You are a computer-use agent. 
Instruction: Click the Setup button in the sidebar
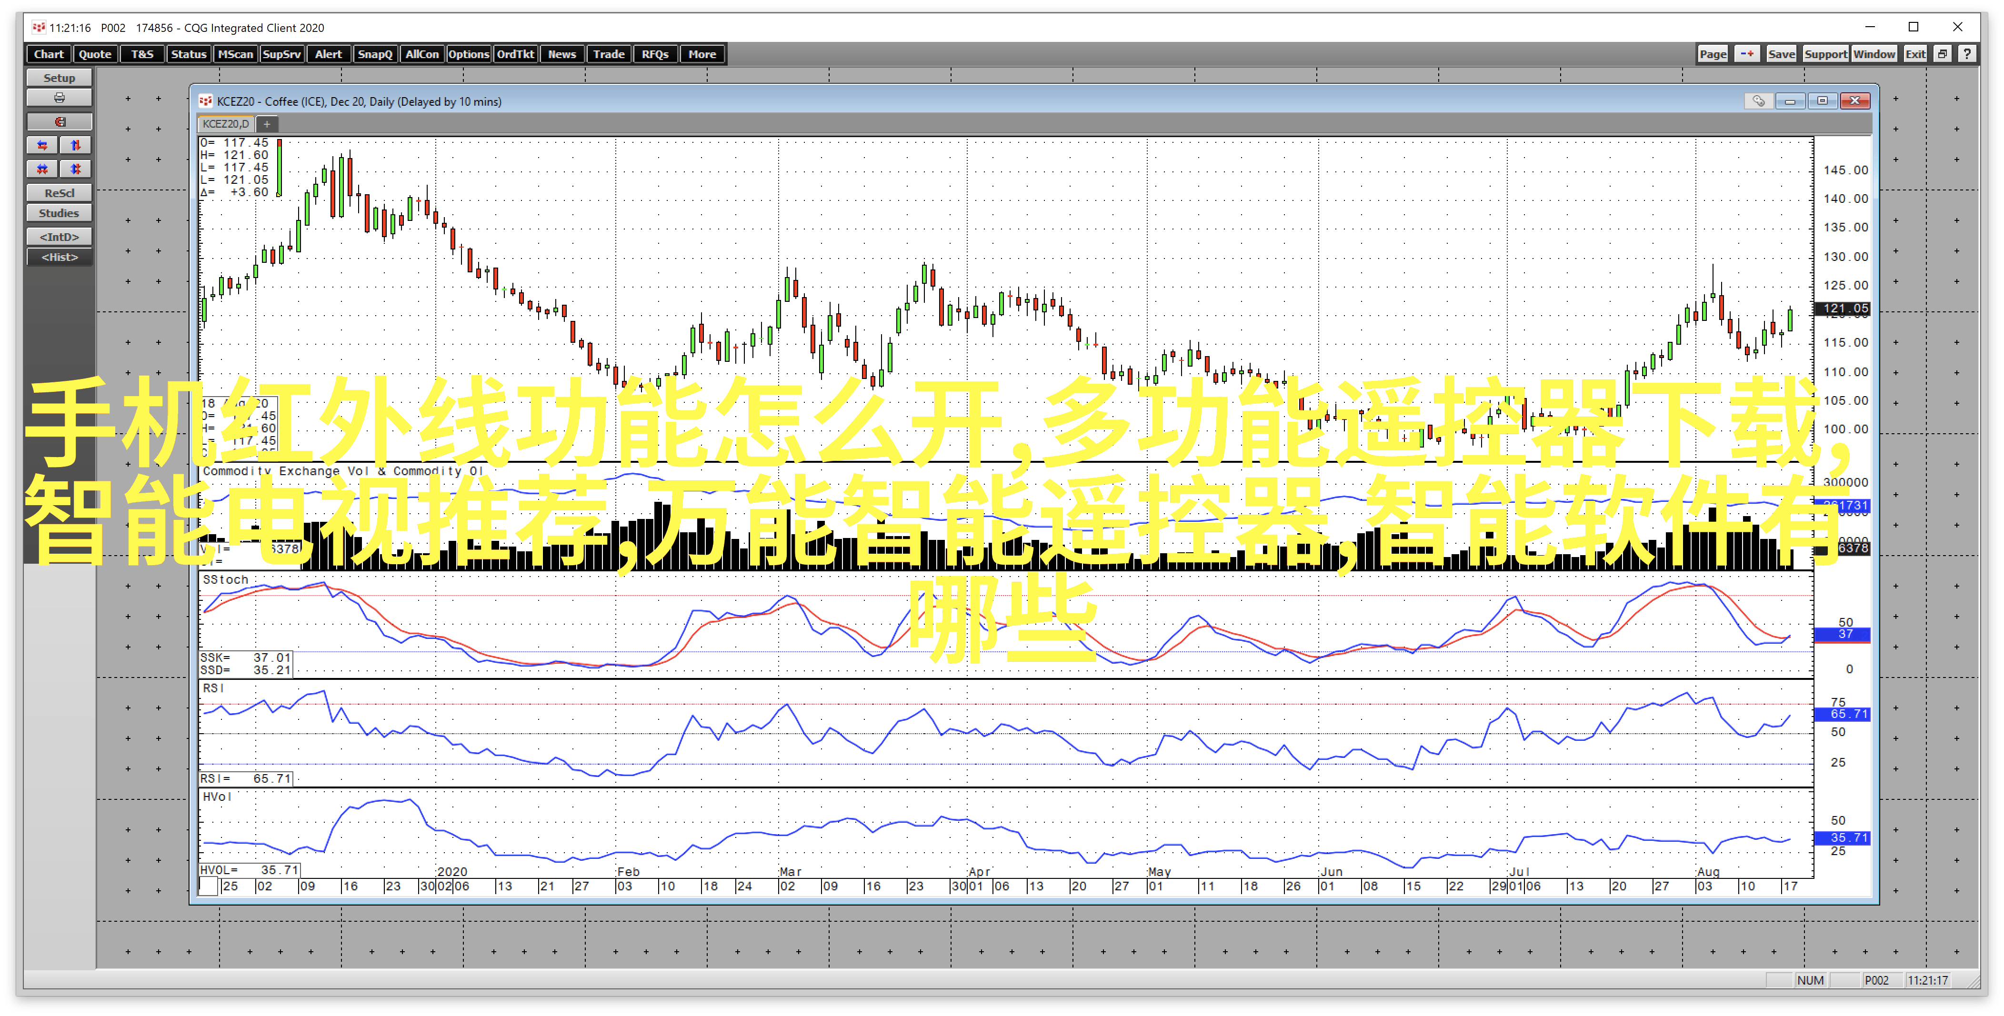coord(59,78)
